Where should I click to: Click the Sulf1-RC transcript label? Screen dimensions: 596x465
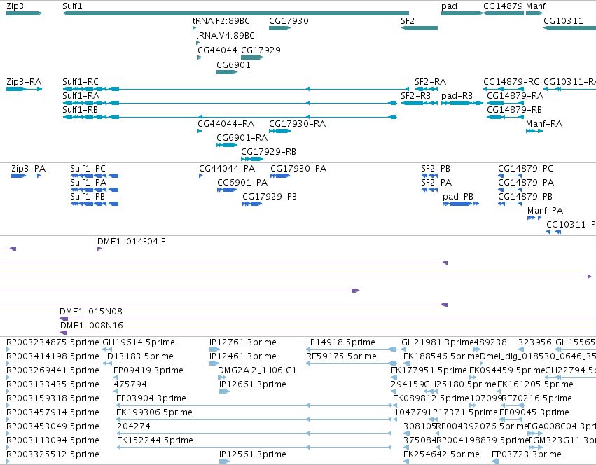click(x=81, y=82)
